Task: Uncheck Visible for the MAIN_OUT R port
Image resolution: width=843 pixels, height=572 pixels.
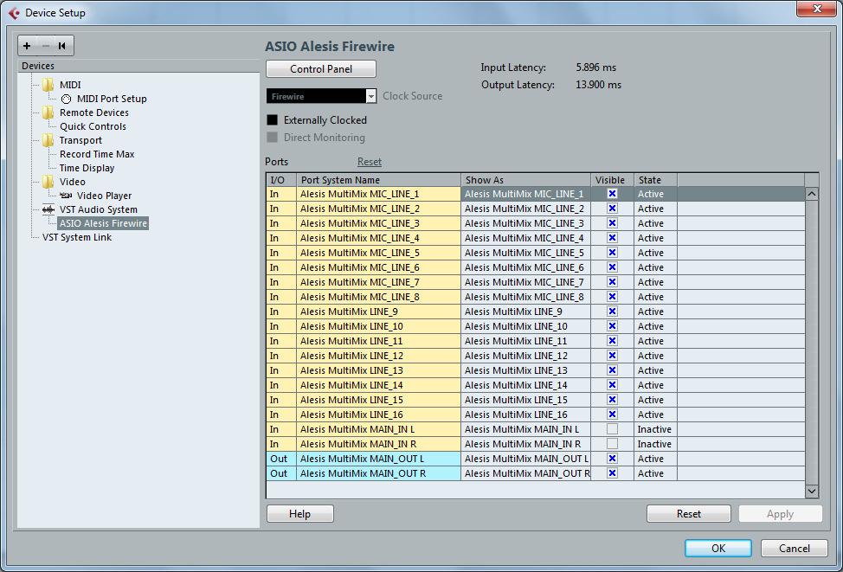Action: (612, 473)
